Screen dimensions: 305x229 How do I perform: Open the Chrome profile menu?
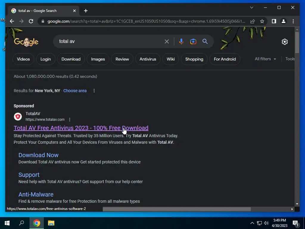pos(284,21)
